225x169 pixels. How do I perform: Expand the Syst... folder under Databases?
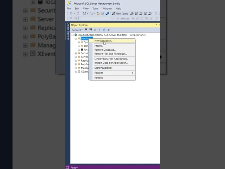79,42
